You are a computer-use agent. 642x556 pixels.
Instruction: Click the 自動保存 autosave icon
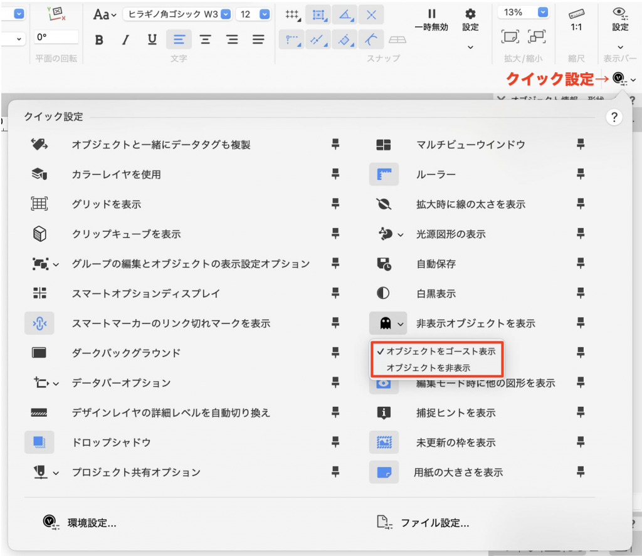[x=384, y=264]
